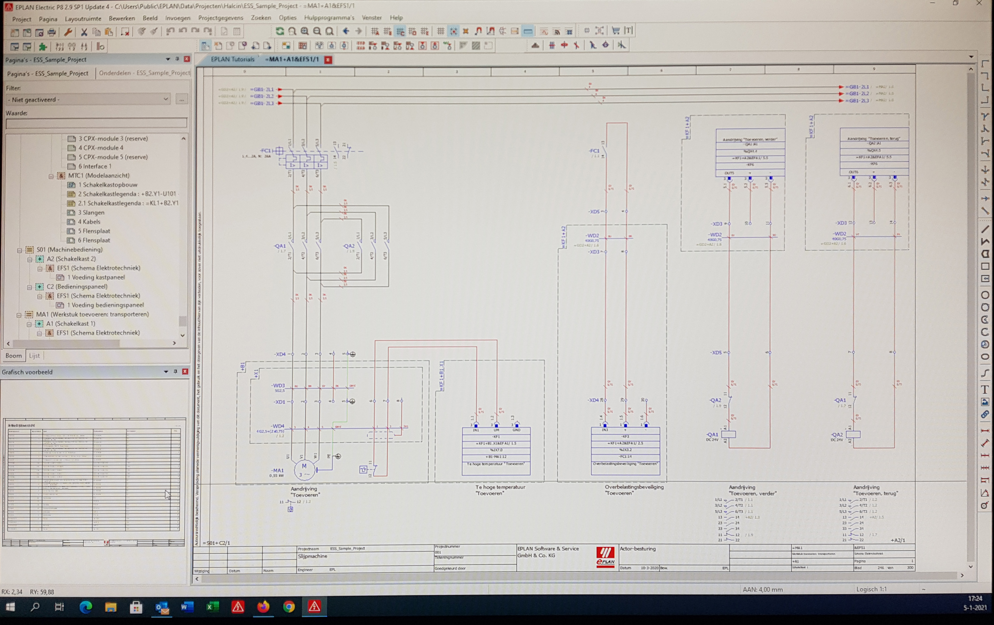Open Windows Start menu
The width and height of the screenshot is (994, 625).
pos(10,607)
